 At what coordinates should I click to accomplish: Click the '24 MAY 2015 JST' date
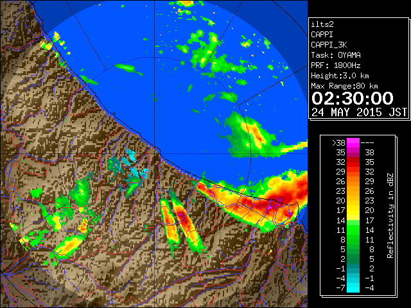tap(359, 112)
